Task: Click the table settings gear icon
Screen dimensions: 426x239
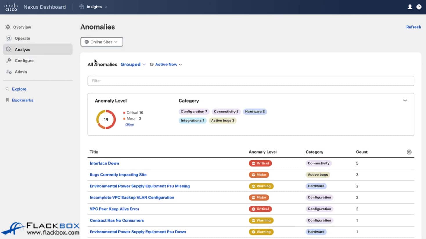Action: [409, 152]
